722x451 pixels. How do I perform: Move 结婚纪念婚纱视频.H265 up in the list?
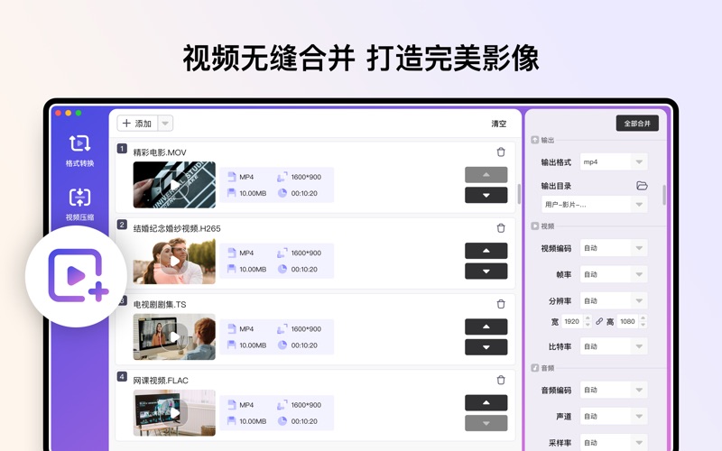(486, 251)
